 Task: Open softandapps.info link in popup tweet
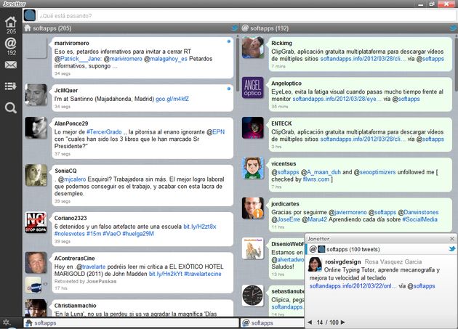pos(353,286)
